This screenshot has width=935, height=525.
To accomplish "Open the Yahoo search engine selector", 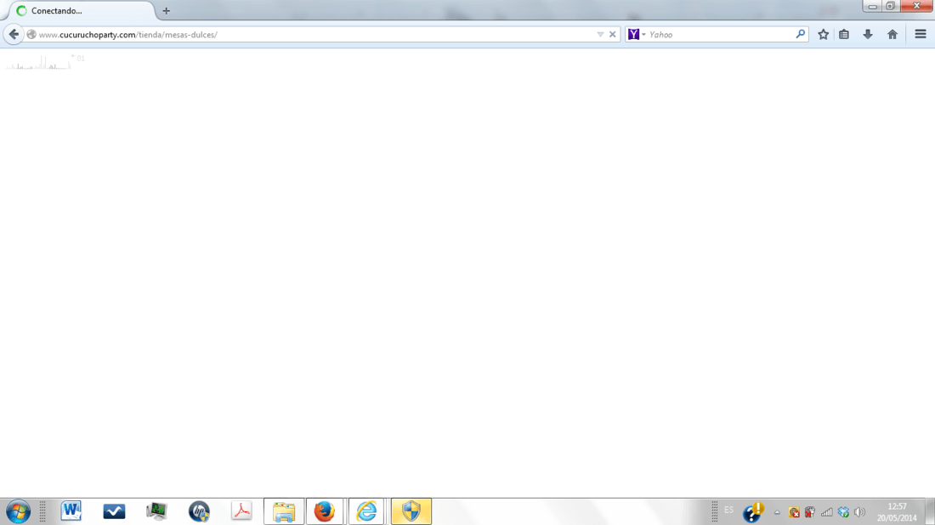I will tap(637, 35).
